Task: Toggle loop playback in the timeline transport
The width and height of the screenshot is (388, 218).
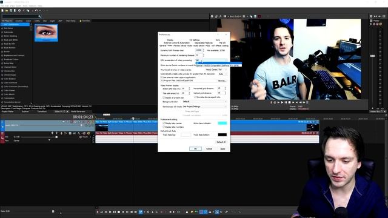Action: (x=101, y=212)
